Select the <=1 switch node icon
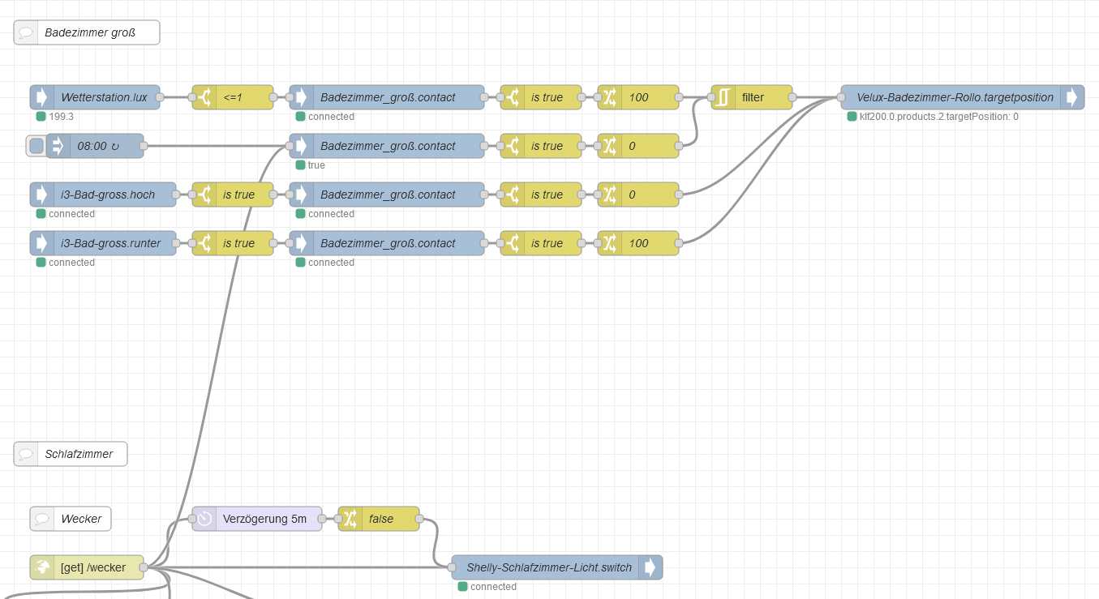Viewport: 1099px width, 599px height. [204, 97]
